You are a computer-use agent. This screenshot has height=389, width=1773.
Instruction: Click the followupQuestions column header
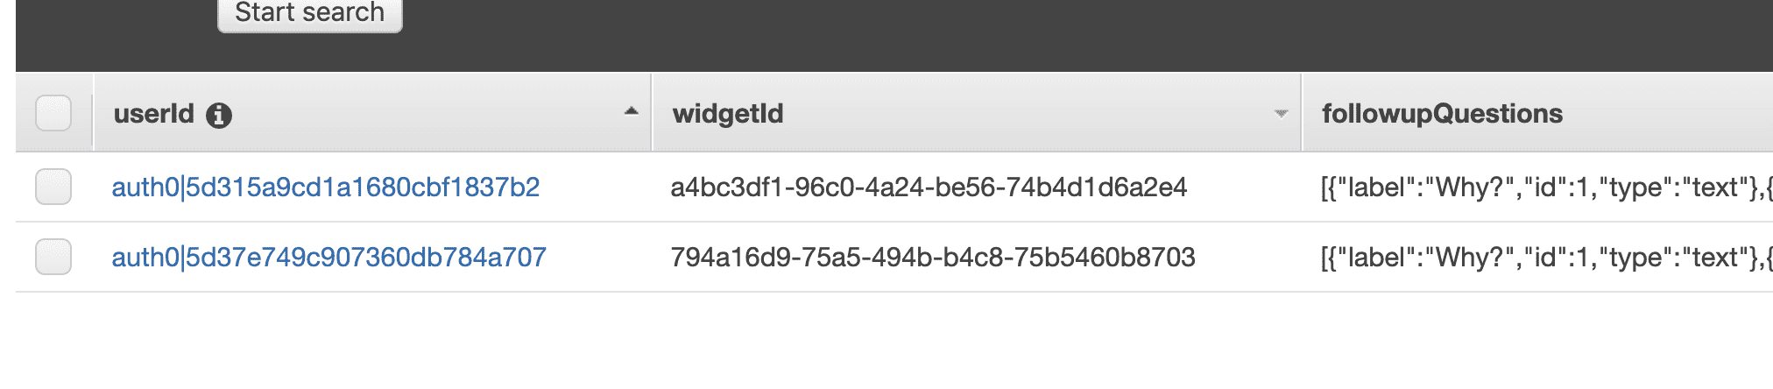coord(1442,114)
